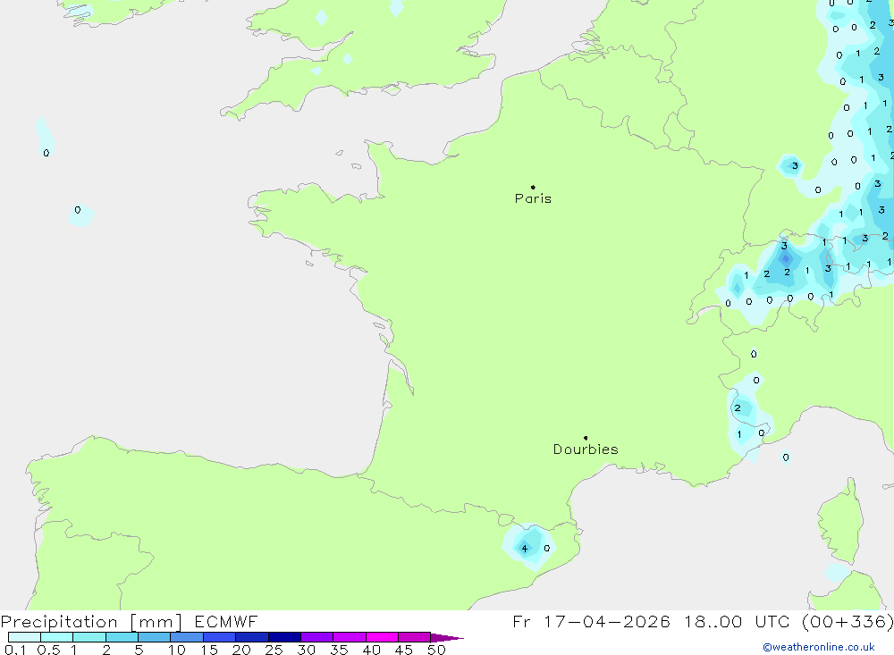
Task: Select the 0.1 mm lightest cyan legend swatch
Action: coord(24,637)
